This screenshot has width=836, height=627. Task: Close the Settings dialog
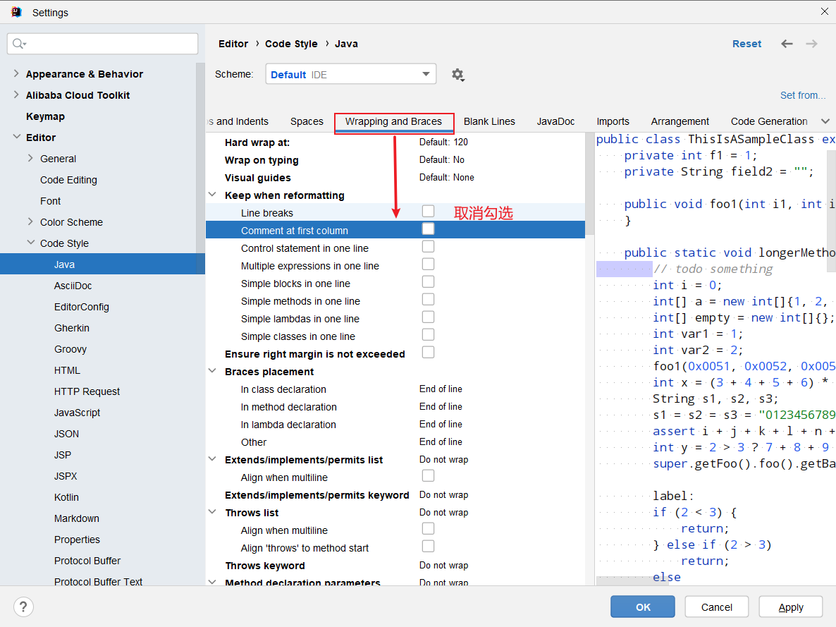pos(824,11)
